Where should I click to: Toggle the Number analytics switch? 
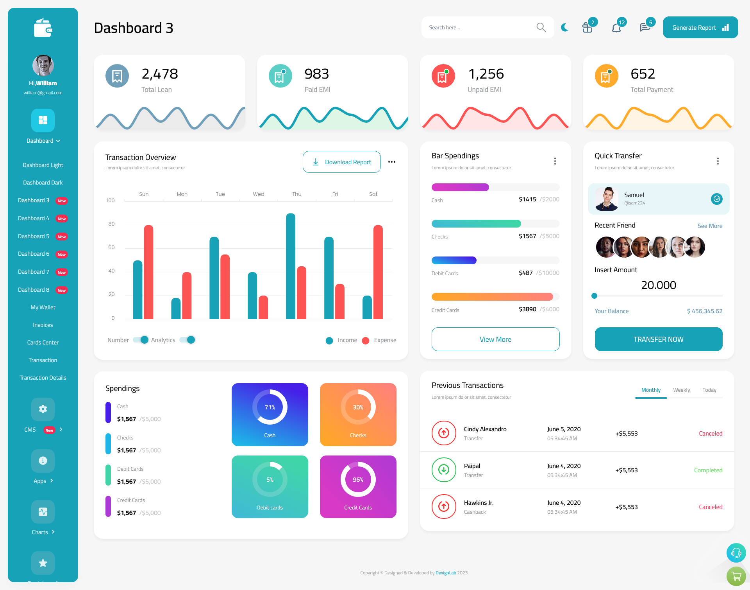(x=140, y=340)
